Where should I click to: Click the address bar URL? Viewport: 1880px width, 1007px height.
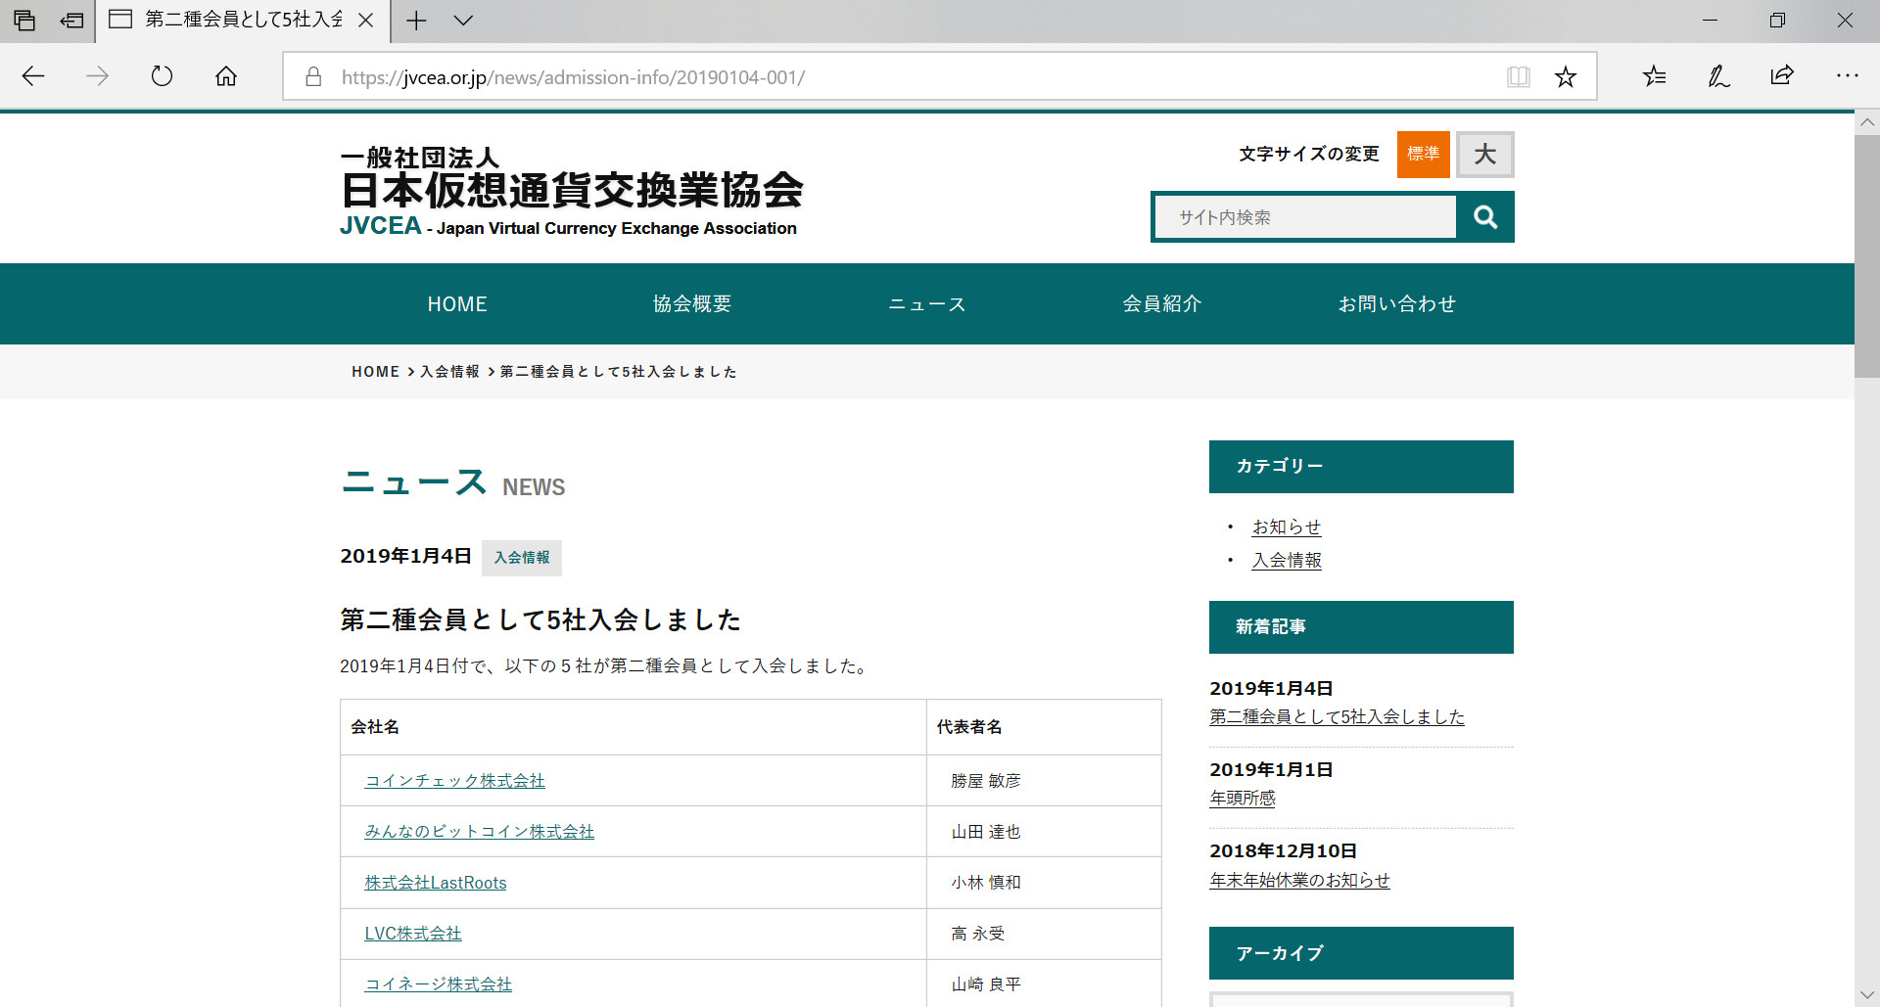[573, 77]
